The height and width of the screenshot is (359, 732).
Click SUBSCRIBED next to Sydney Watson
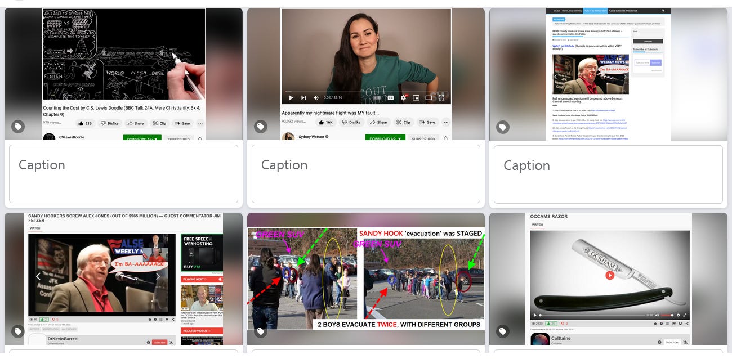point(423,138)
